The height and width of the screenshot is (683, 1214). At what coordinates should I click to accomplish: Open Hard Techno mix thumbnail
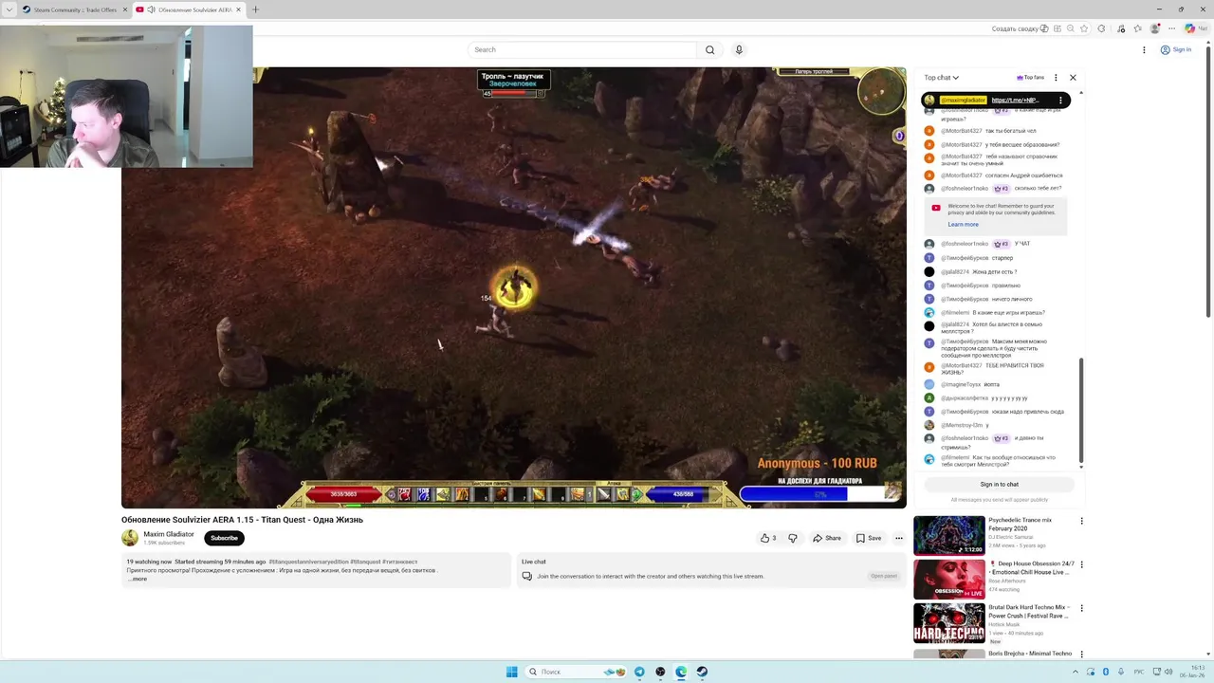948,623
